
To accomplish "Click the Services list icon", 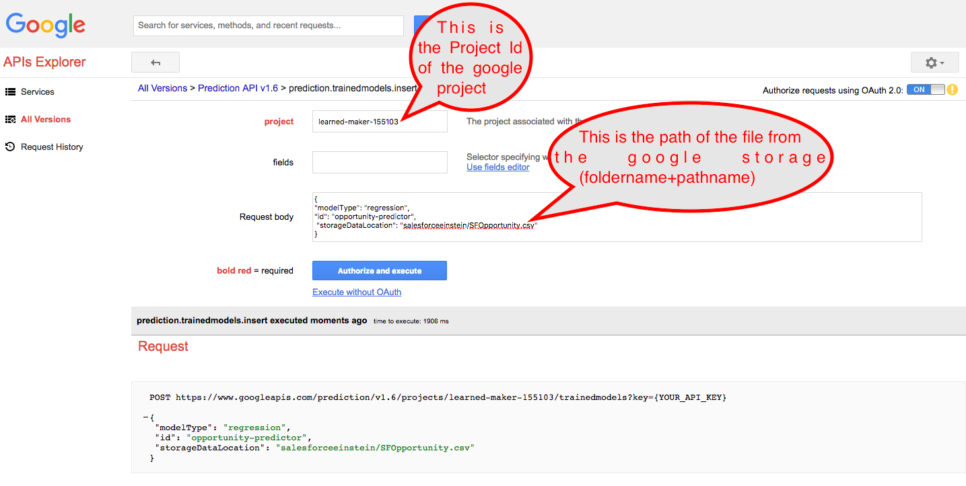I will pyautogui.click(x=10, y=91).
